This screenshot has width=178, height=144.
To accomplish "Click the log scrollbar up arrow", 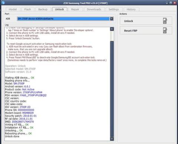I will [x=112, y=29].
